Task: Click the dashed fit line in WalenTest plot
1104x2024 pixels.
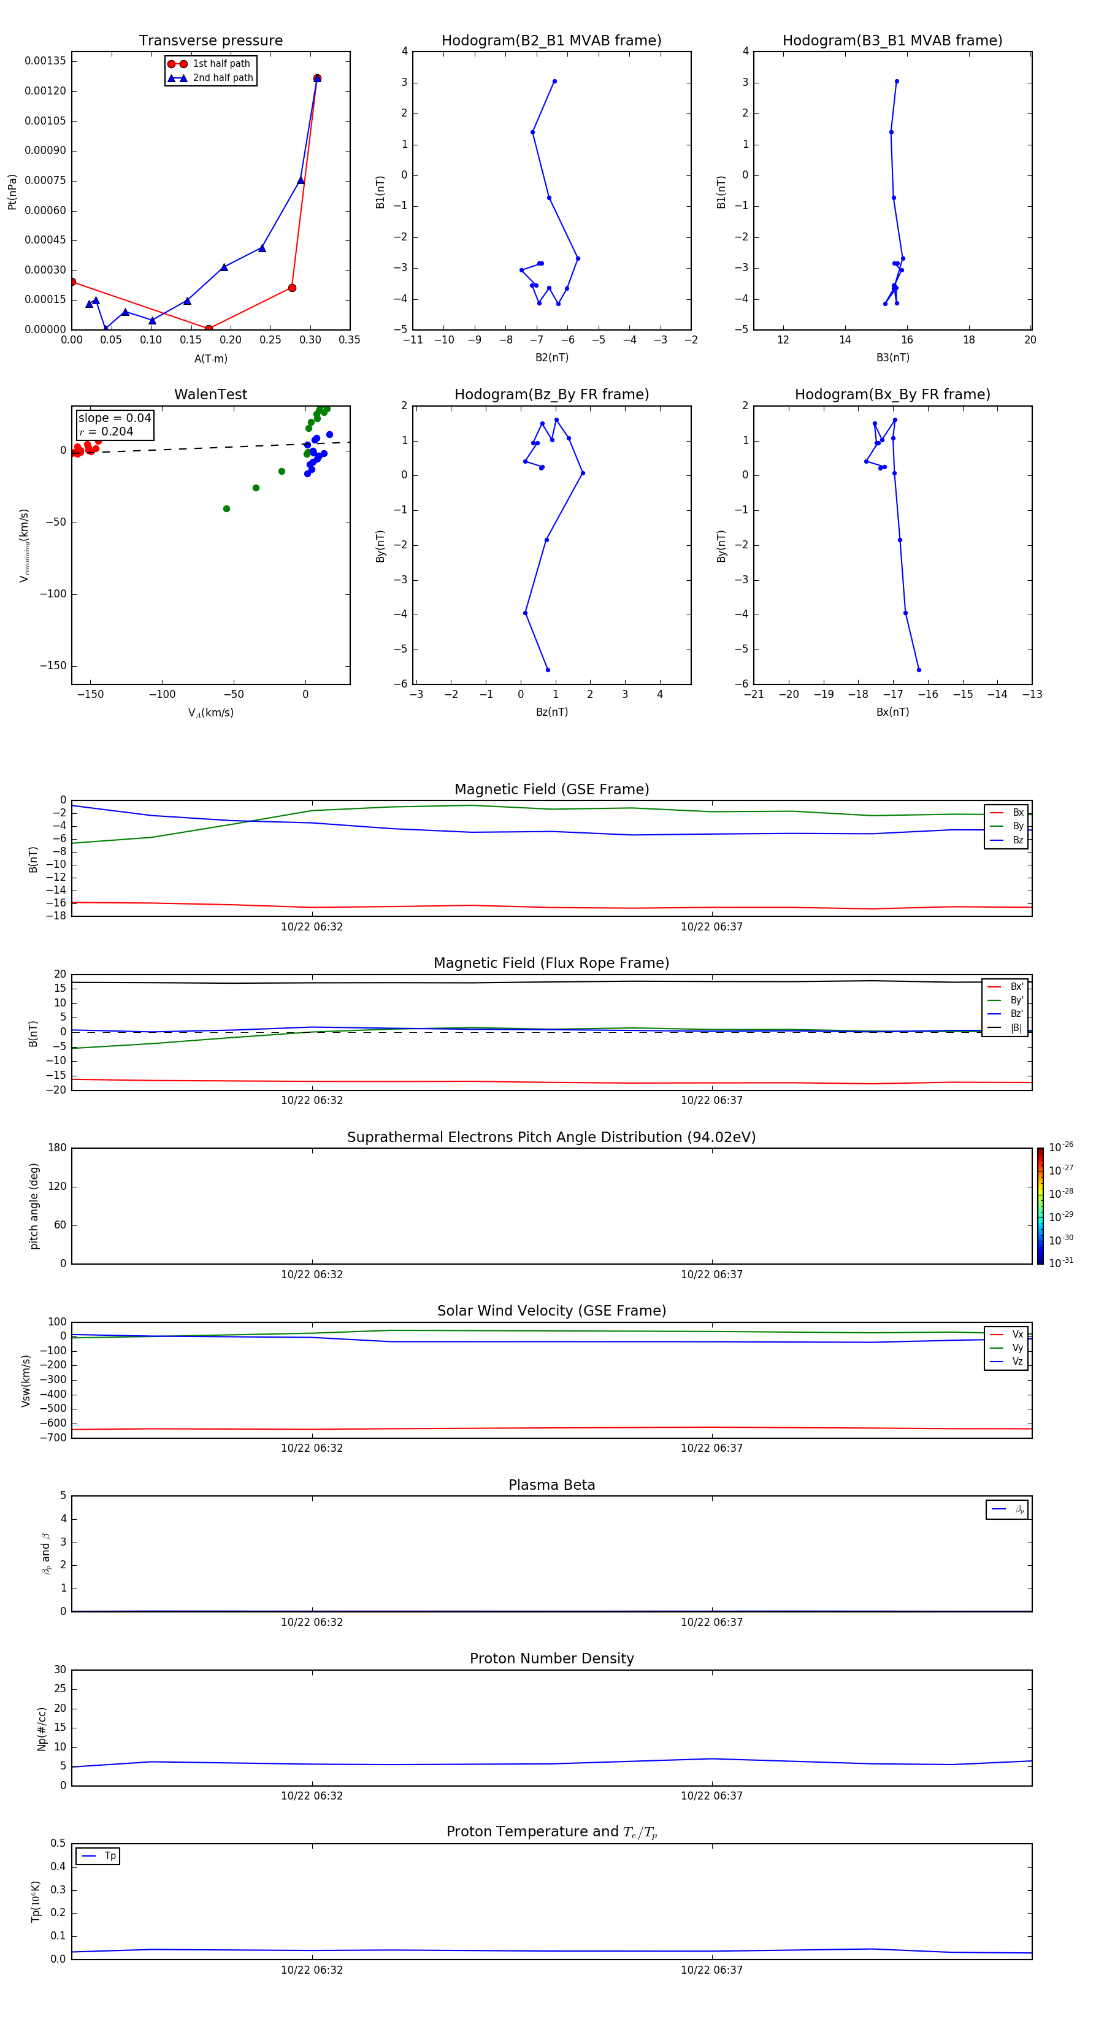Action: [x=210, y=448]
